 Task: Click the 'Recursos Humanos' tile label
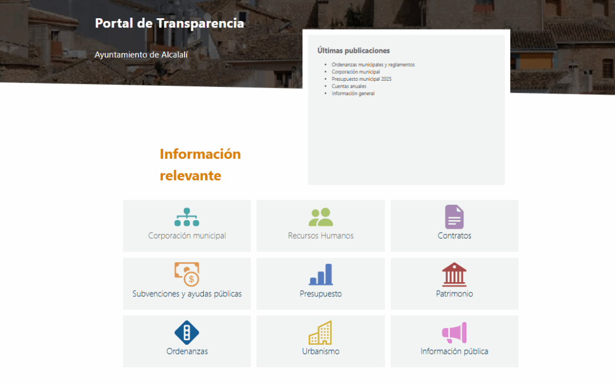click(x=321, y=236)
